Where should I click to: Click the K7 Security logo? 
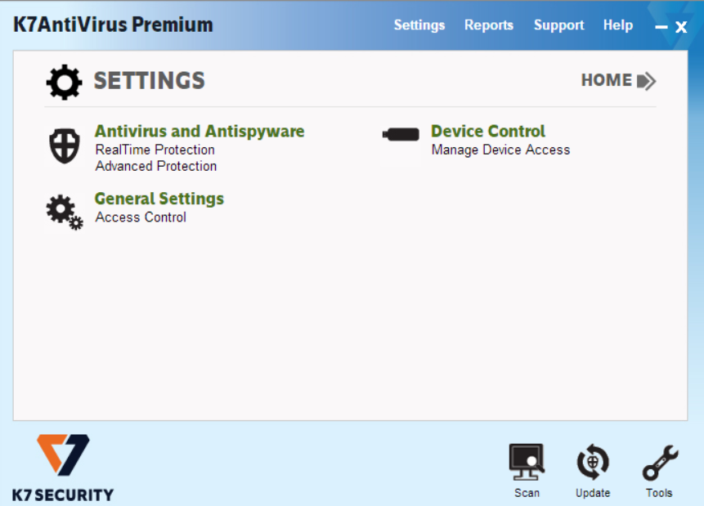pos(61,454)
